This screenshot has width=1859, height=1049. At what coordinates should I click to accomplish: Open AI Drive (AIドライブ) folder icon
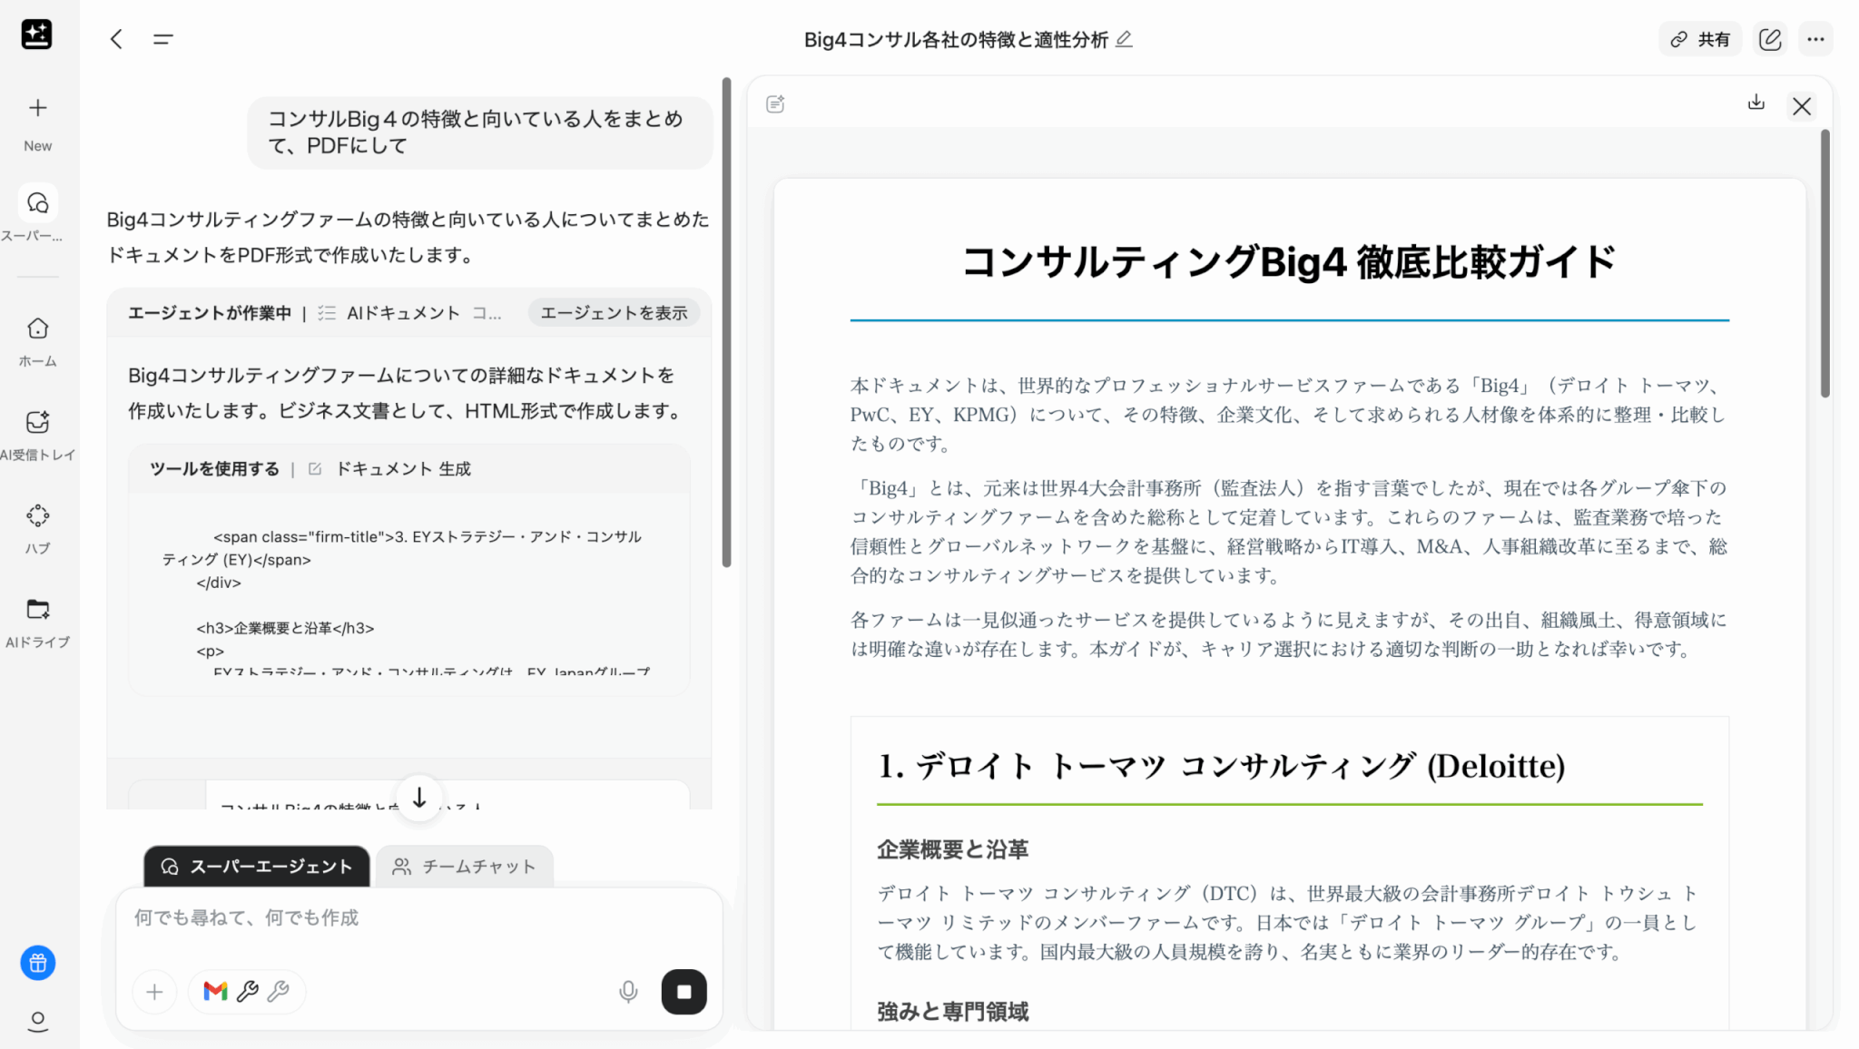[x=37, y=609]
